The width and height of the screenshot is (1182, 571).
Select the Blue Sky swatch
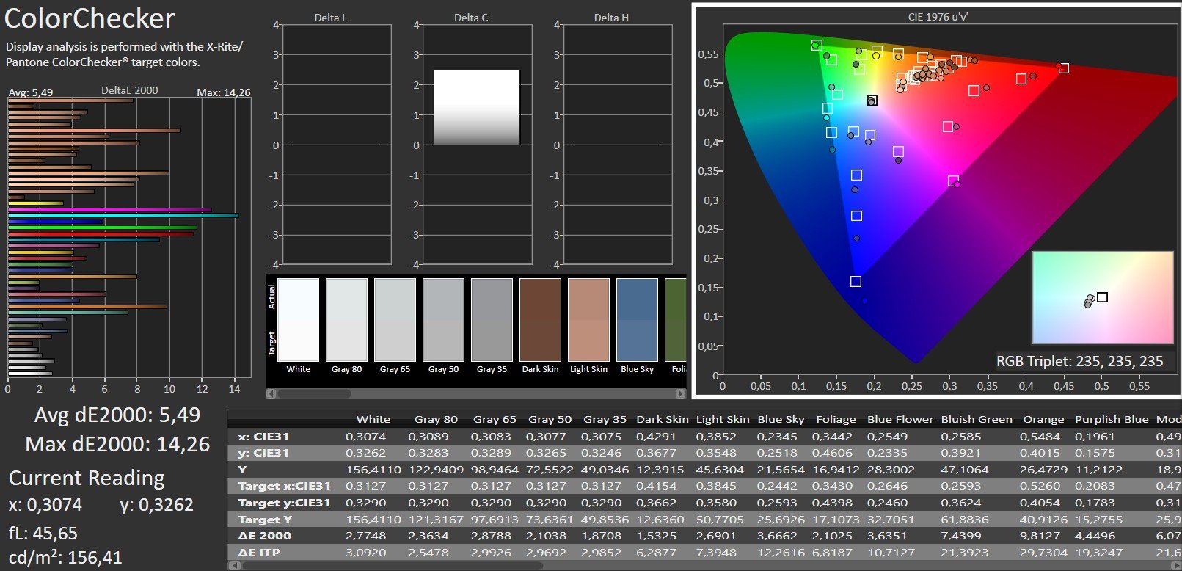point(637,320)
